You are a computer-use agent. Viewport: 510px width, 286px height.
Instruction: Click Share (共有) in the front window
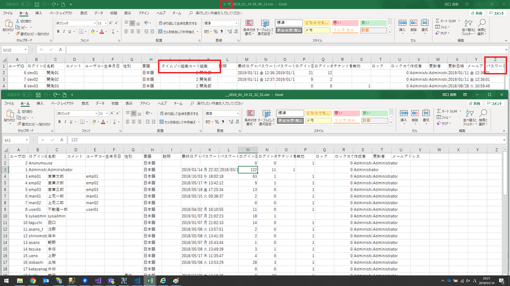[x=475, y=103]
